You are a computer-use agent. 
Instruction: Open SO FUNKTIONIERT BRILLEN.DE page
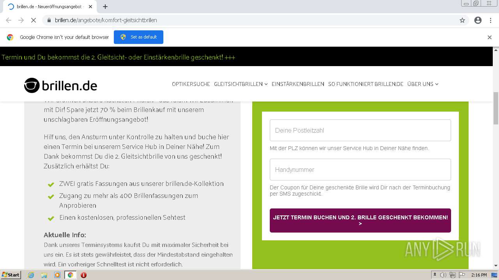pyautogui.click(x=366, y=84)
